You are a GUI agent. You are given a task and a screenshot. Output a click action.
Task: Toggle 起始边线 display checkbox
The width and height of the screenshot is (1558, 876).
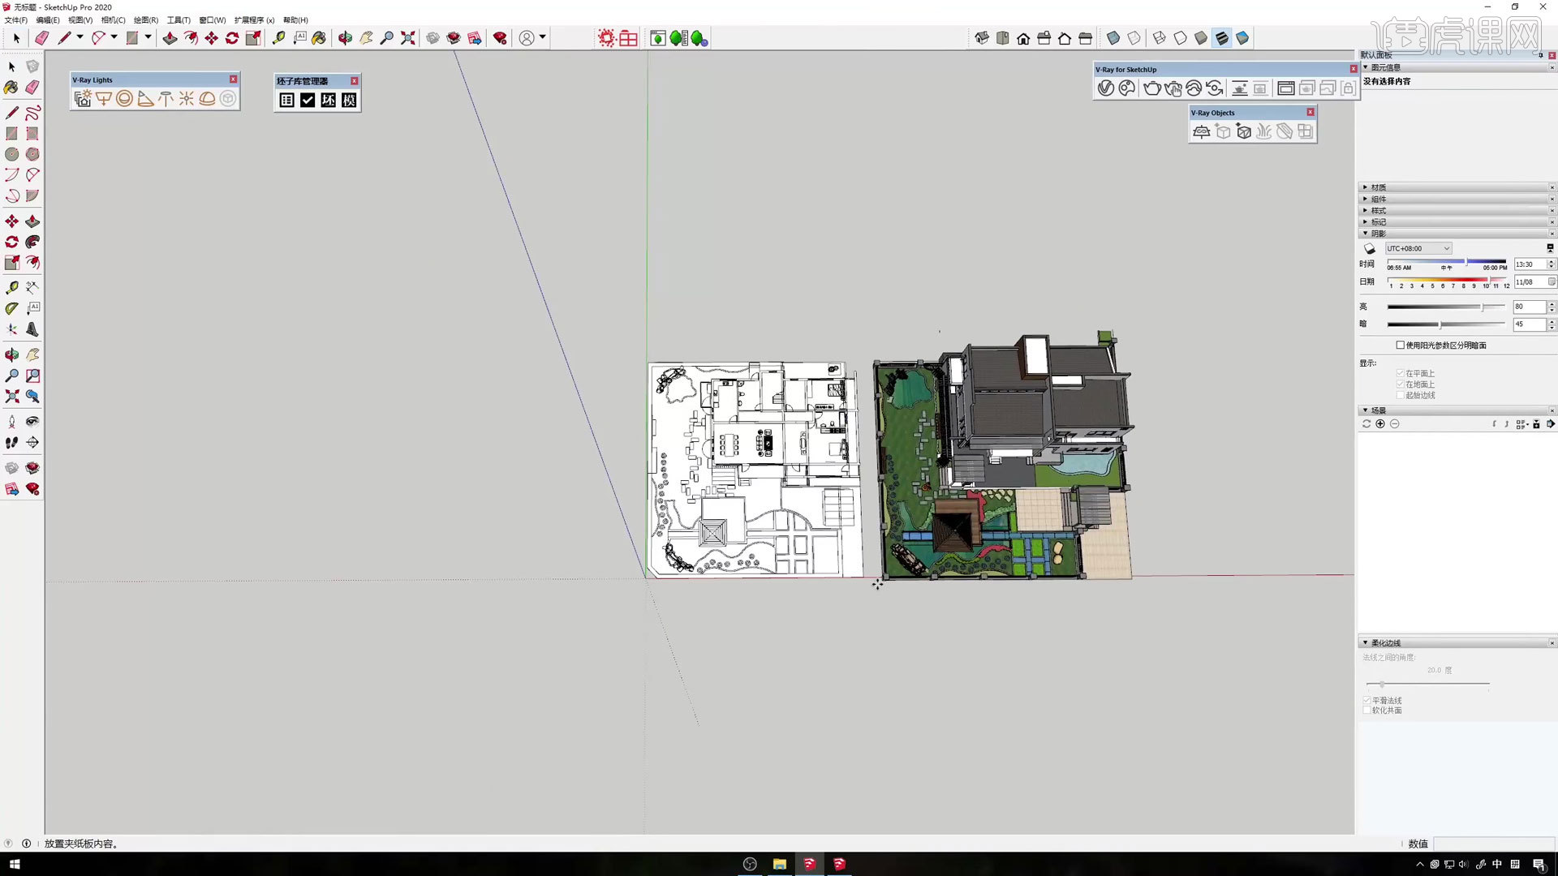click(1400, 395)
